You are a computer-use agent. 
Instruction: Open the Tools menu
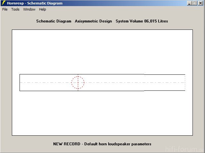15,9
